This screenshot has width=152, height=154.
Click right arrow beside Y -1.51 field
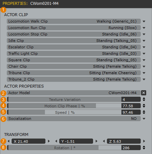96,141
